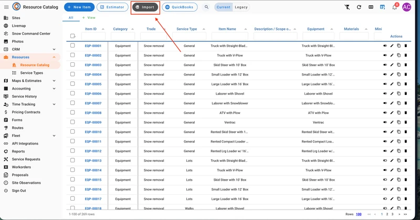
Task: Sort by the Category column arrow
Action: [x=132, y=29]
